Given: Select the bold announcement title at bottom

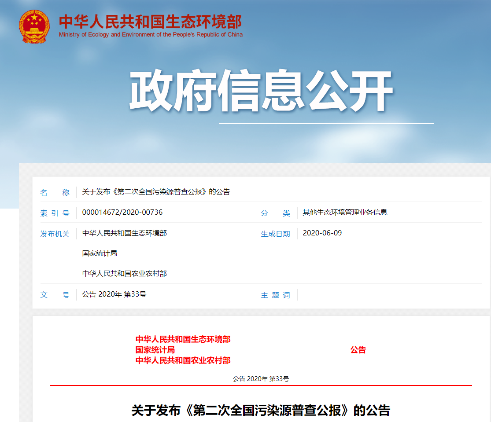Looking at the screenshot, I should 261,411.
